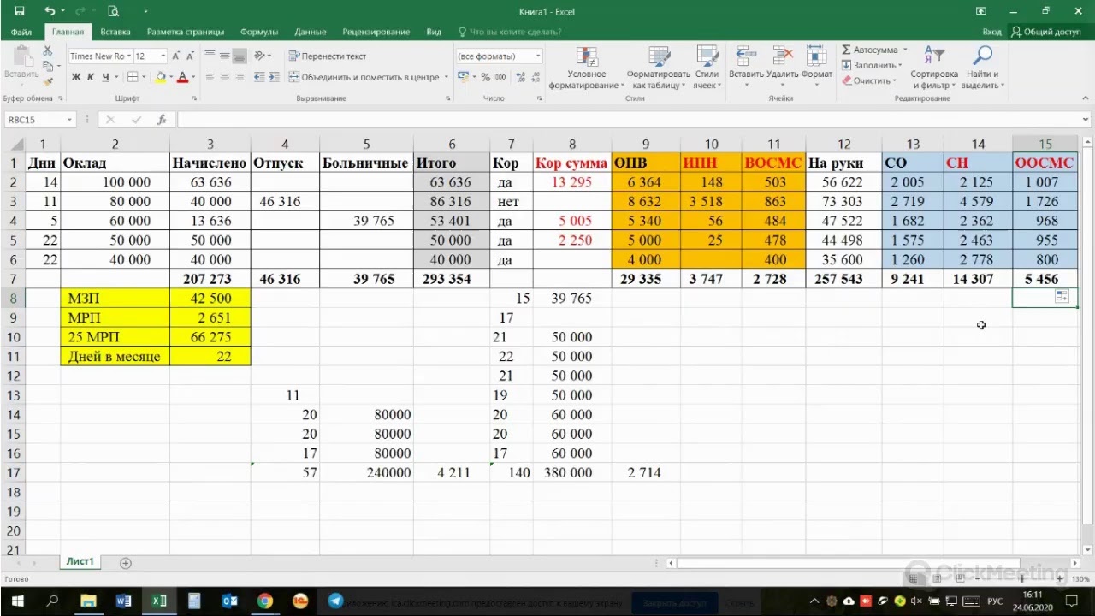Click the Общий доступ share button
Screen dimensions: 1095x616
click(1046, 32)
